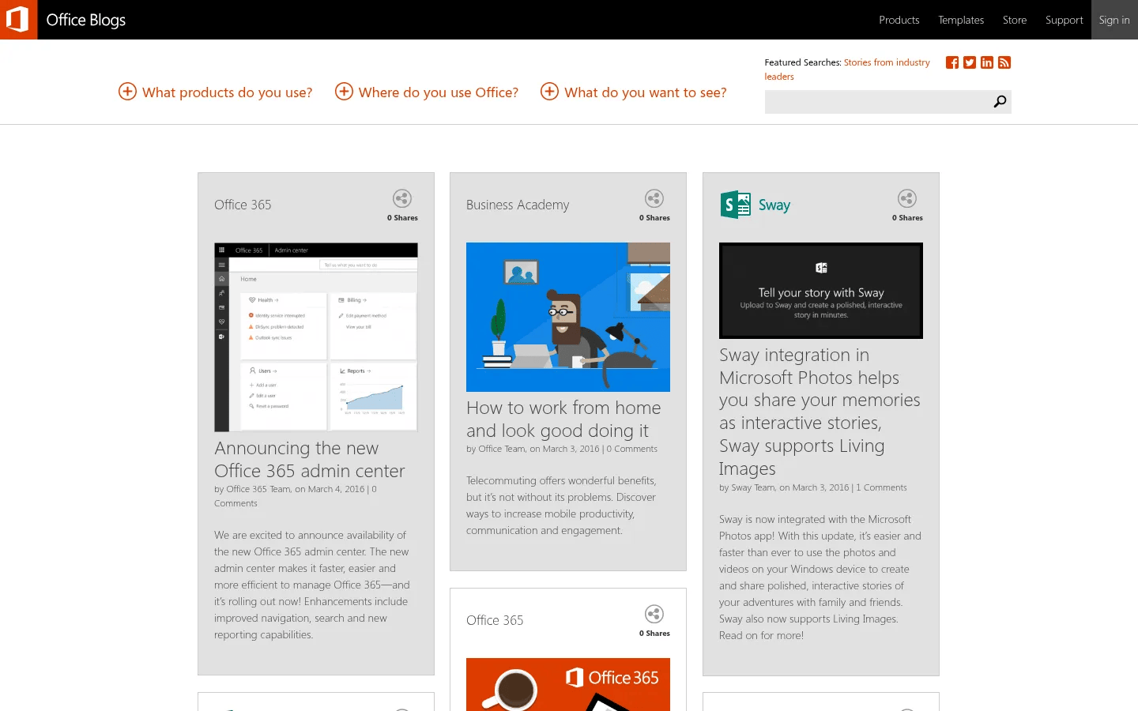Viewport: 1138px width, 711px height.
Task: Click the 'Office Team' author link
Action: point(502,449)
